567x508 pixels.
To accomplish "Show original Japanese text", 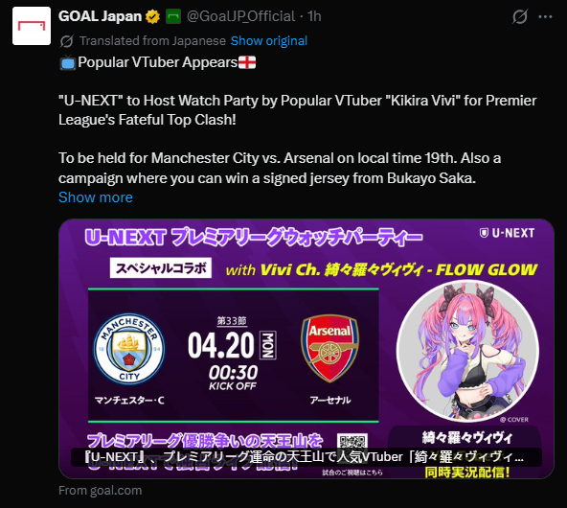I will pyautogui.click(x=269, y=41).
